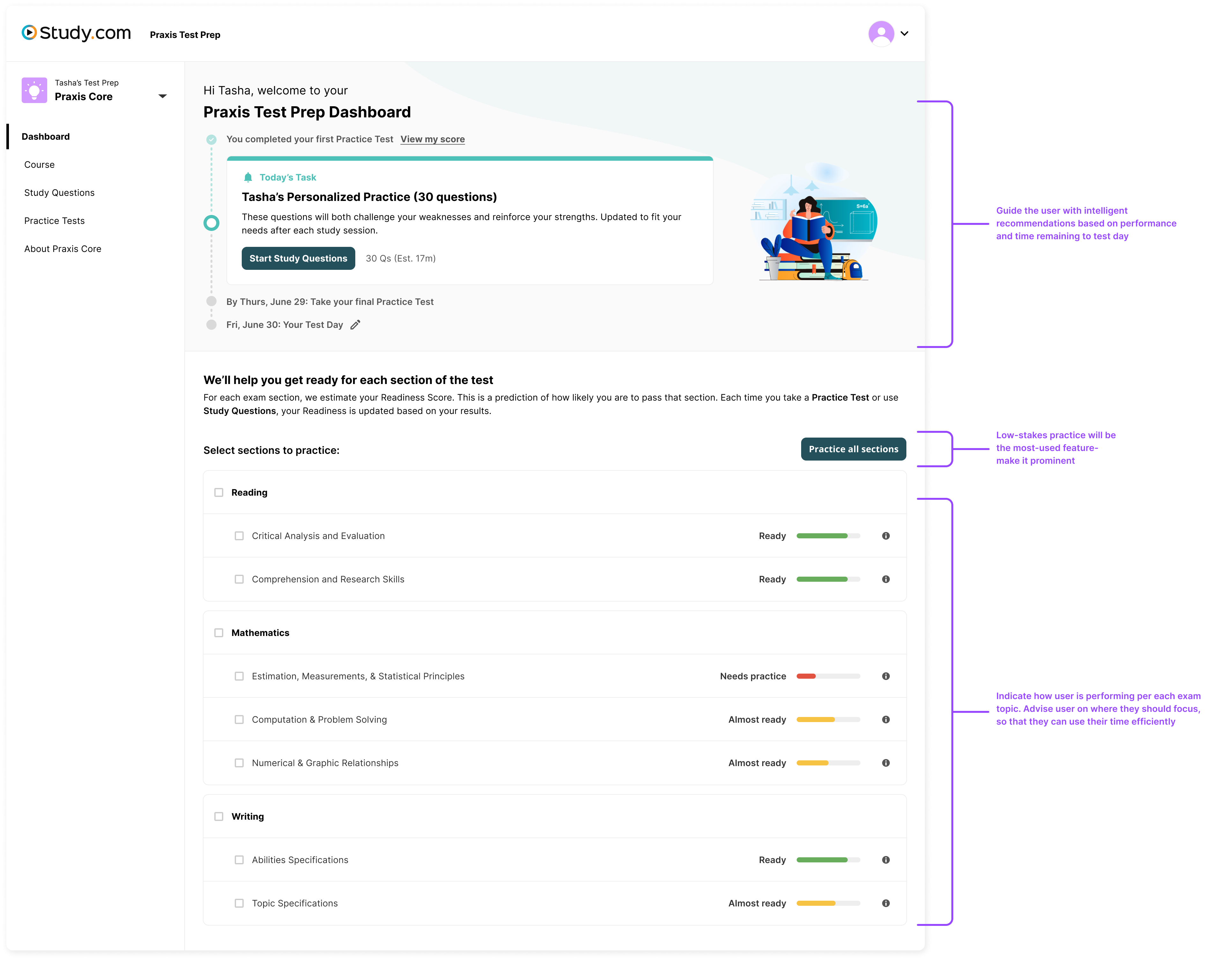The image size is (1210, 960).
Task: Open Study Questions in the sidebar
Action: tap(59, 193)
